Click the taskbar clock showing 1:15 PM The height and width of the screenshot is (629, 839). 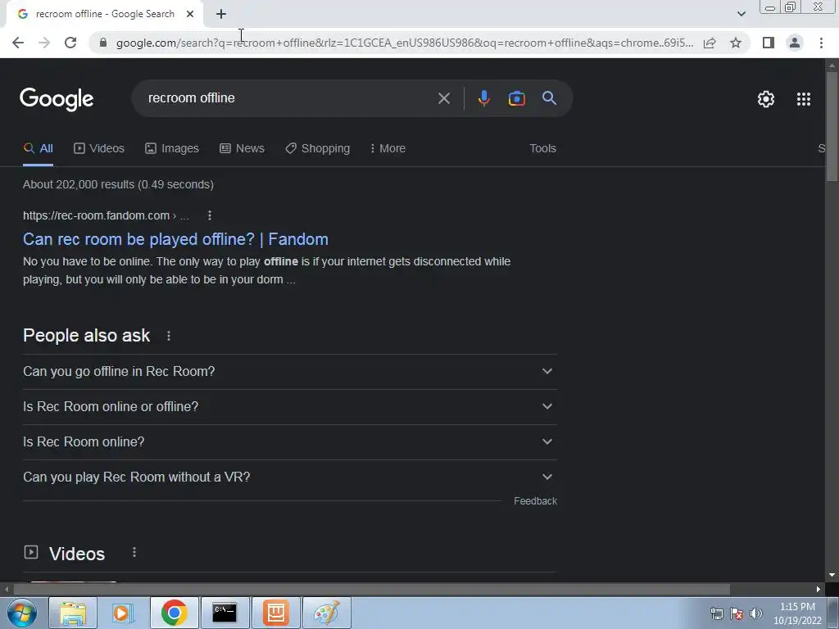click(x=797, y=613)
